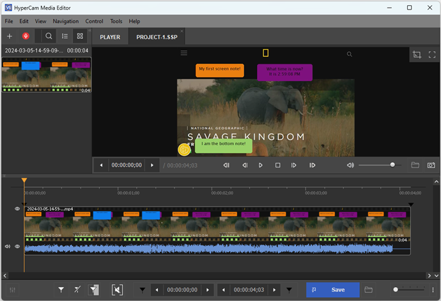
Task: Open the Tools menu
Action: click(116, 21)
